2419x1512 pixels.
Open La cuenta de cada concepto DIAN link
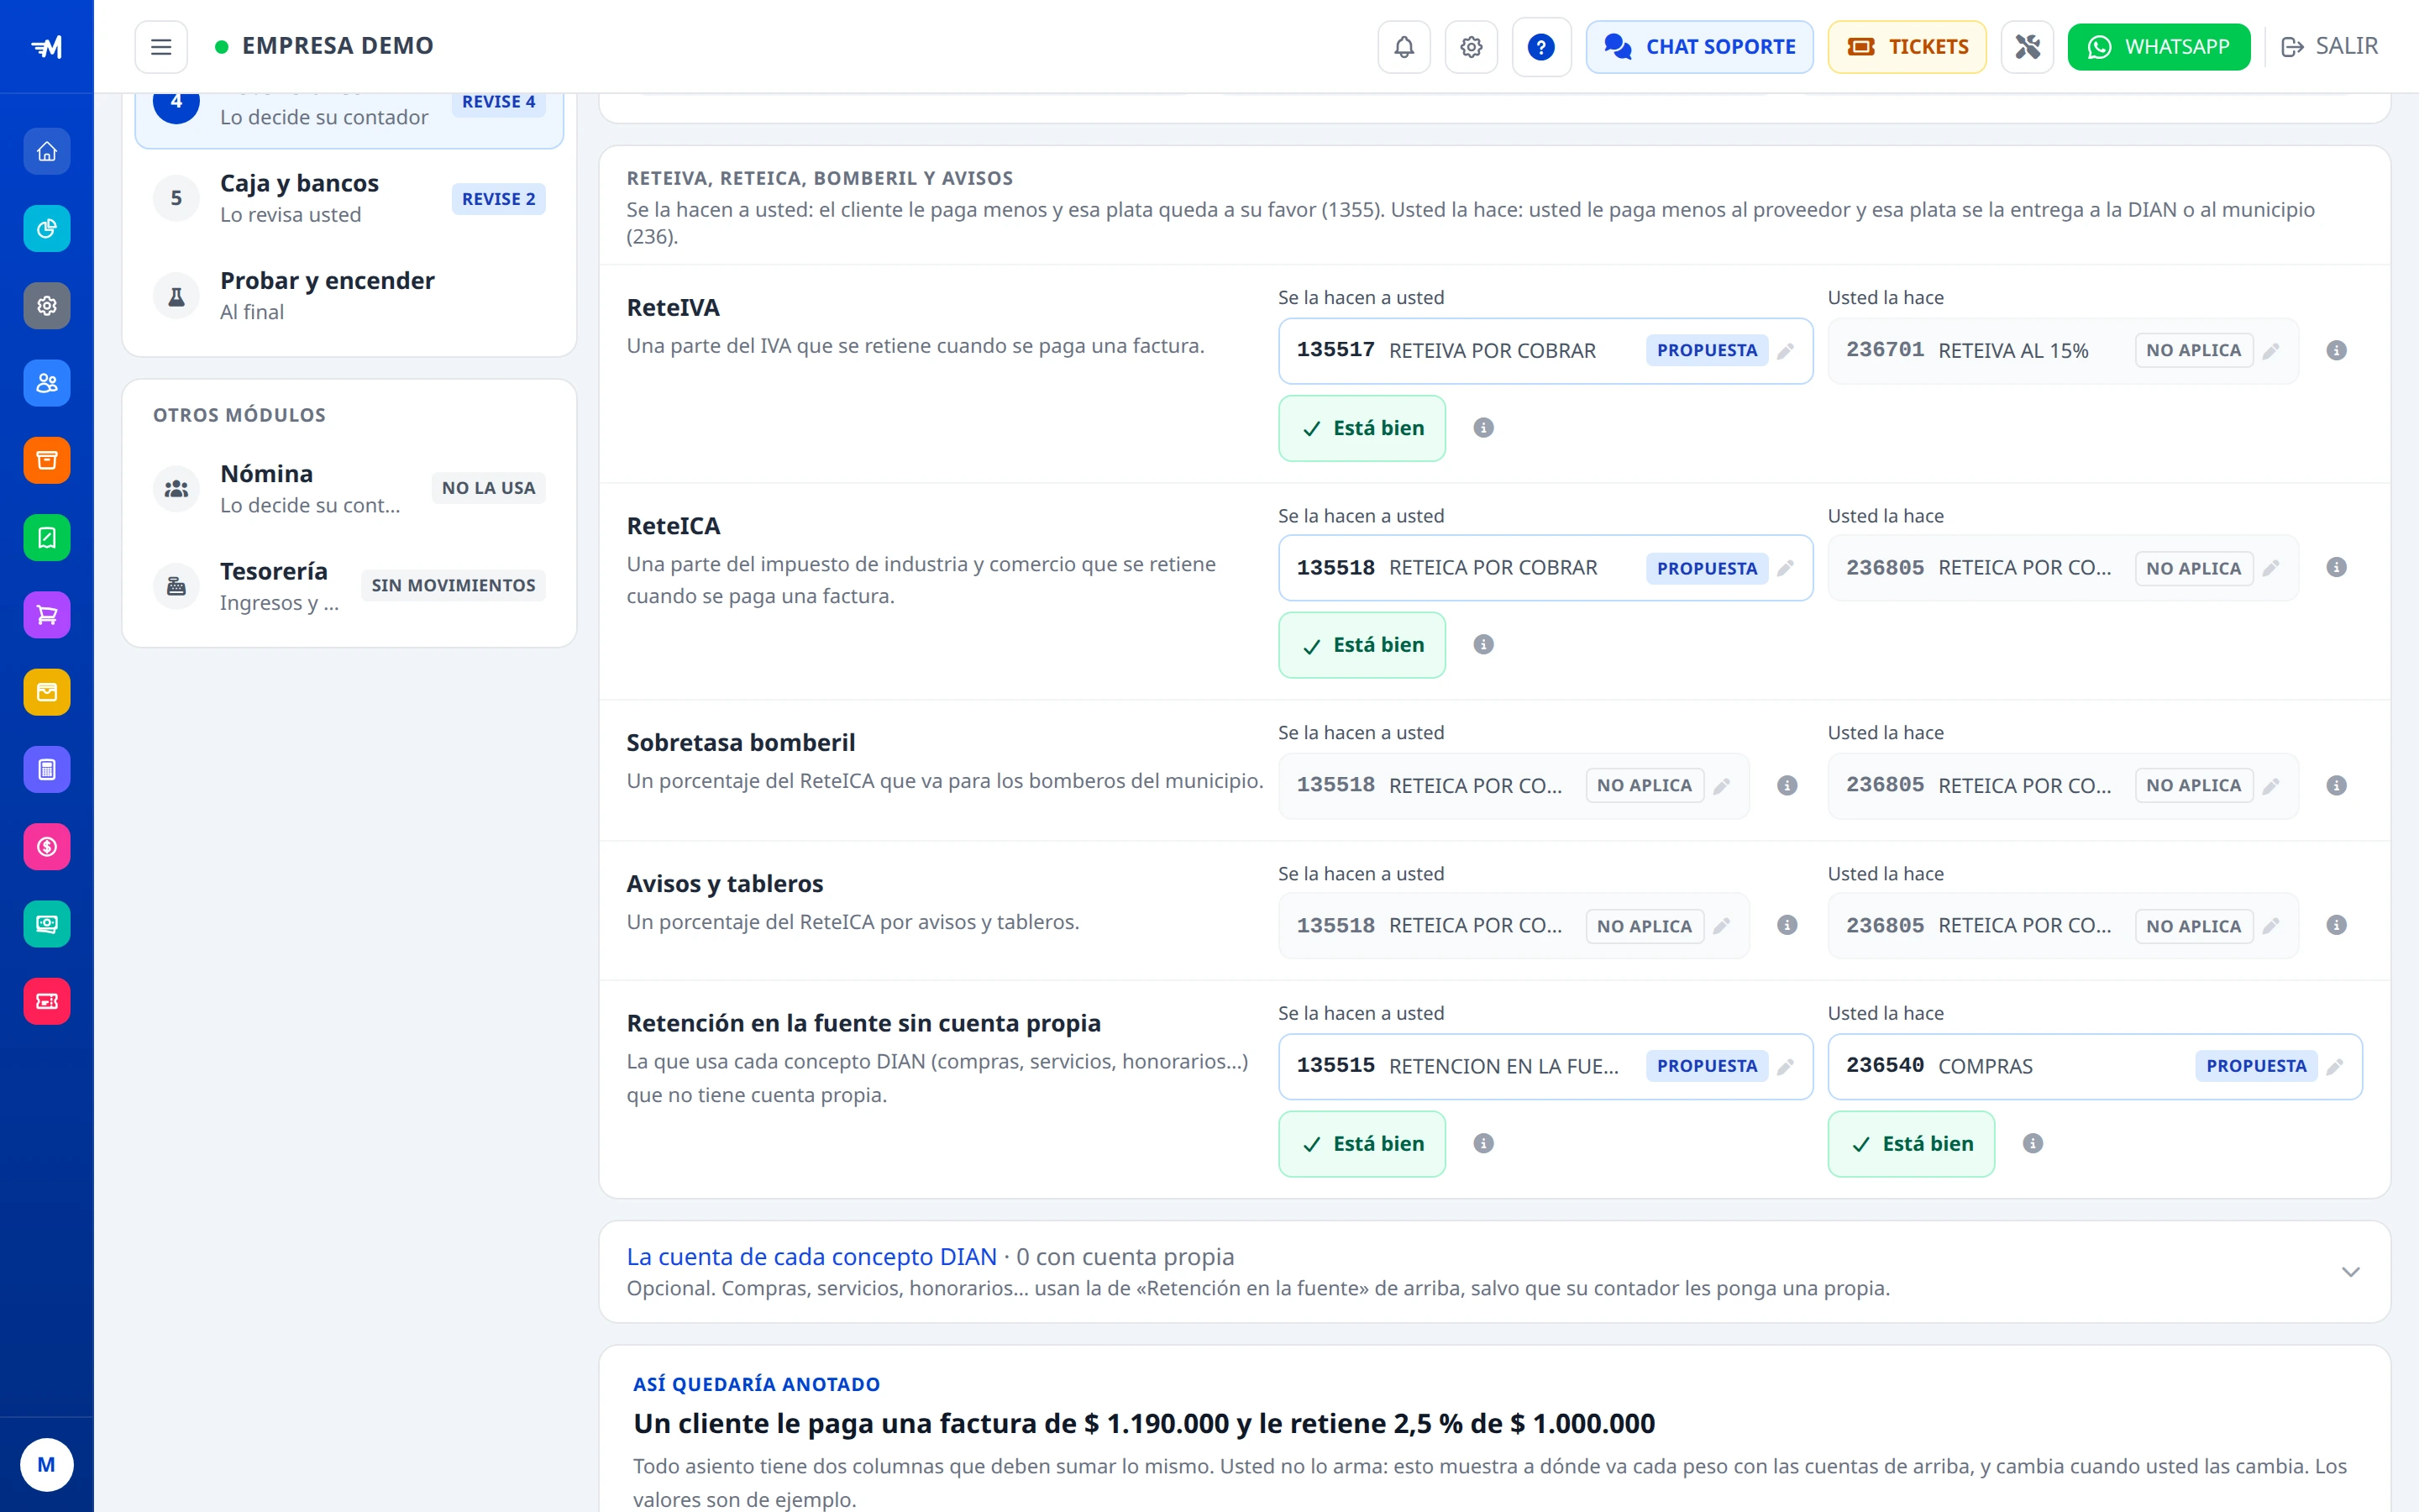pos(811,1257)
